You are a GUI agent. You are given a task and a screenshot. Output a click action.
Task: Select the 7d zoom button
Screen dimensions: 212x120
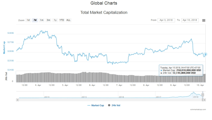[35, 20]
